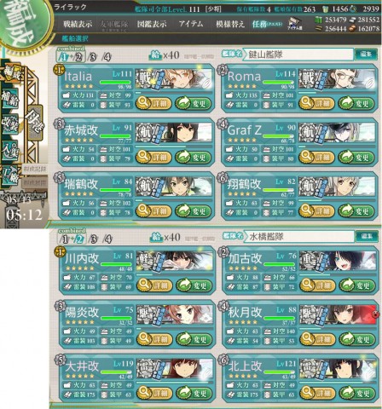Open 戦績表示 in top menu
The width and height of the screenshot is (382, 409).
pos(78,24)
